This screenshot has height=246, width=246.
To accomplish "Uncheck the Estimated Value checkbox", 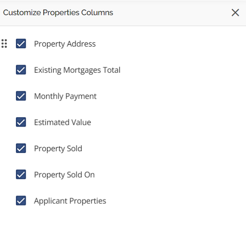I will click(21, 122).
